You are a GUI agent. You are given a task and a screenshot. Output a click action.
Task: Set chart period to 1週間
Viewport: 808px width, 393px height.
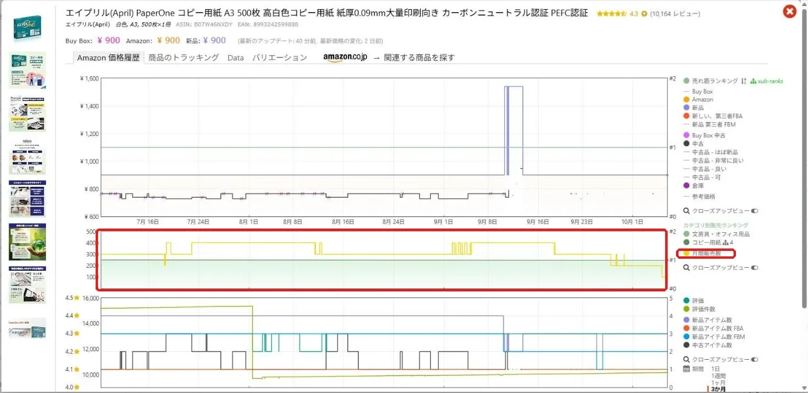(x=718, y=376)
